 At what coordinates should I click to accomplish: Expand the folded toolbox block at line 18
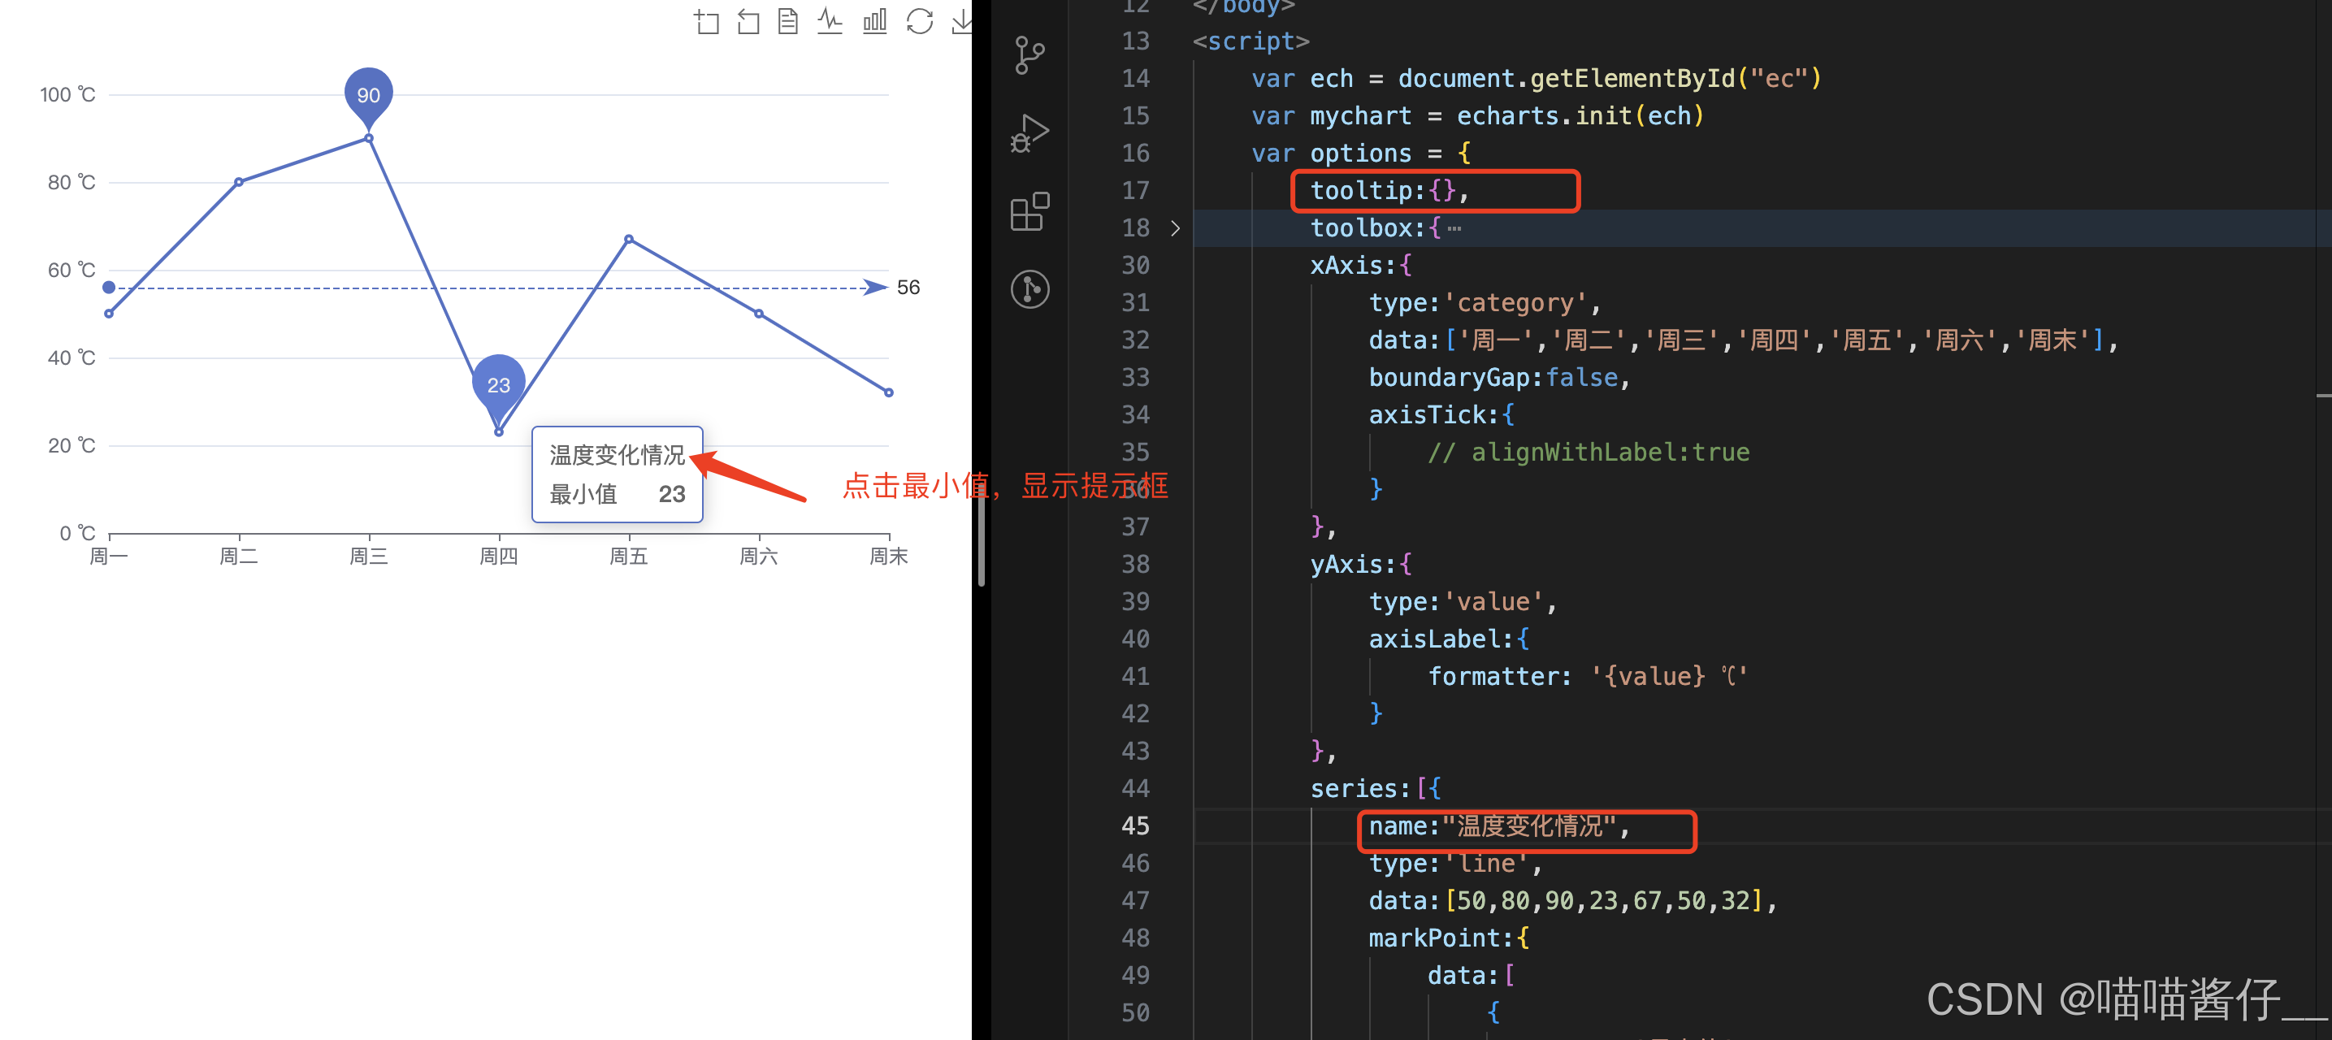(x=1175, y=228)
